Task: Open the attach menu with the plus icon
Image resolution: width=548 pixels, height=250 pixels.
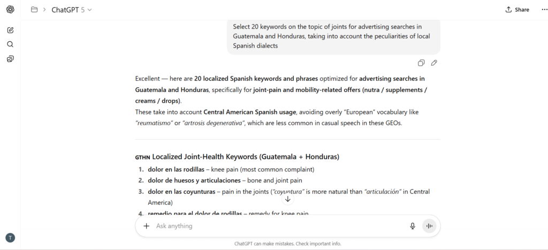Action: [147, 226]
